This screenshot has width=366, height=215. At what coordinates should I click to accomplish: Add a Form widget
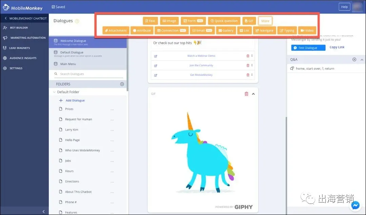coord(193,21)
